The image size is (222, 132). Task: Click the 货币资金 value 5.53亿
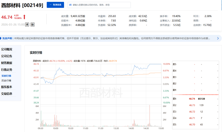177,25
